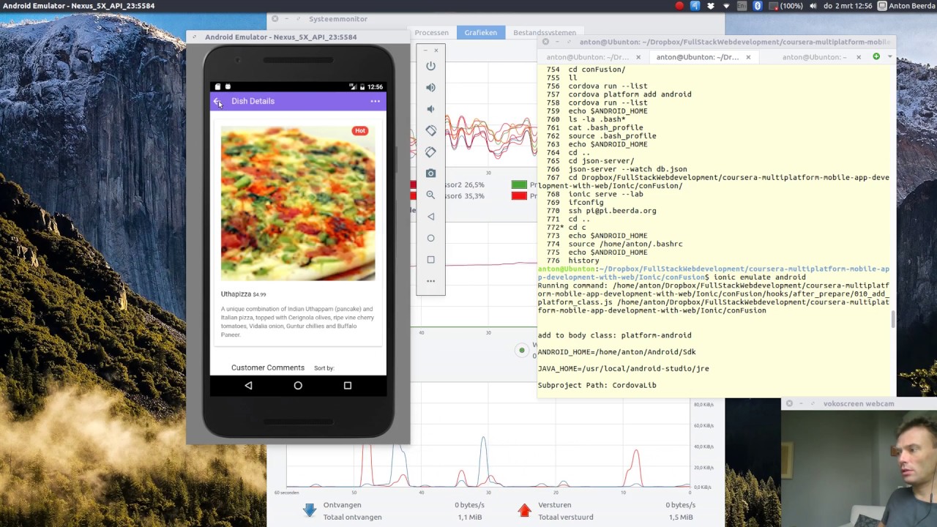The height and width of the screenshot is (527, 937).
Task: Tap Android navigation bar back button
Action: (248, 386)
